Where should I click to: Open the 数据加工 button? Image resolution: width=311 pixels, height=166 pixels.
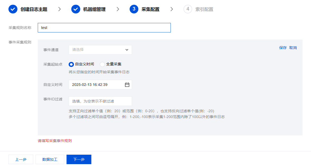tap(50, 159)
